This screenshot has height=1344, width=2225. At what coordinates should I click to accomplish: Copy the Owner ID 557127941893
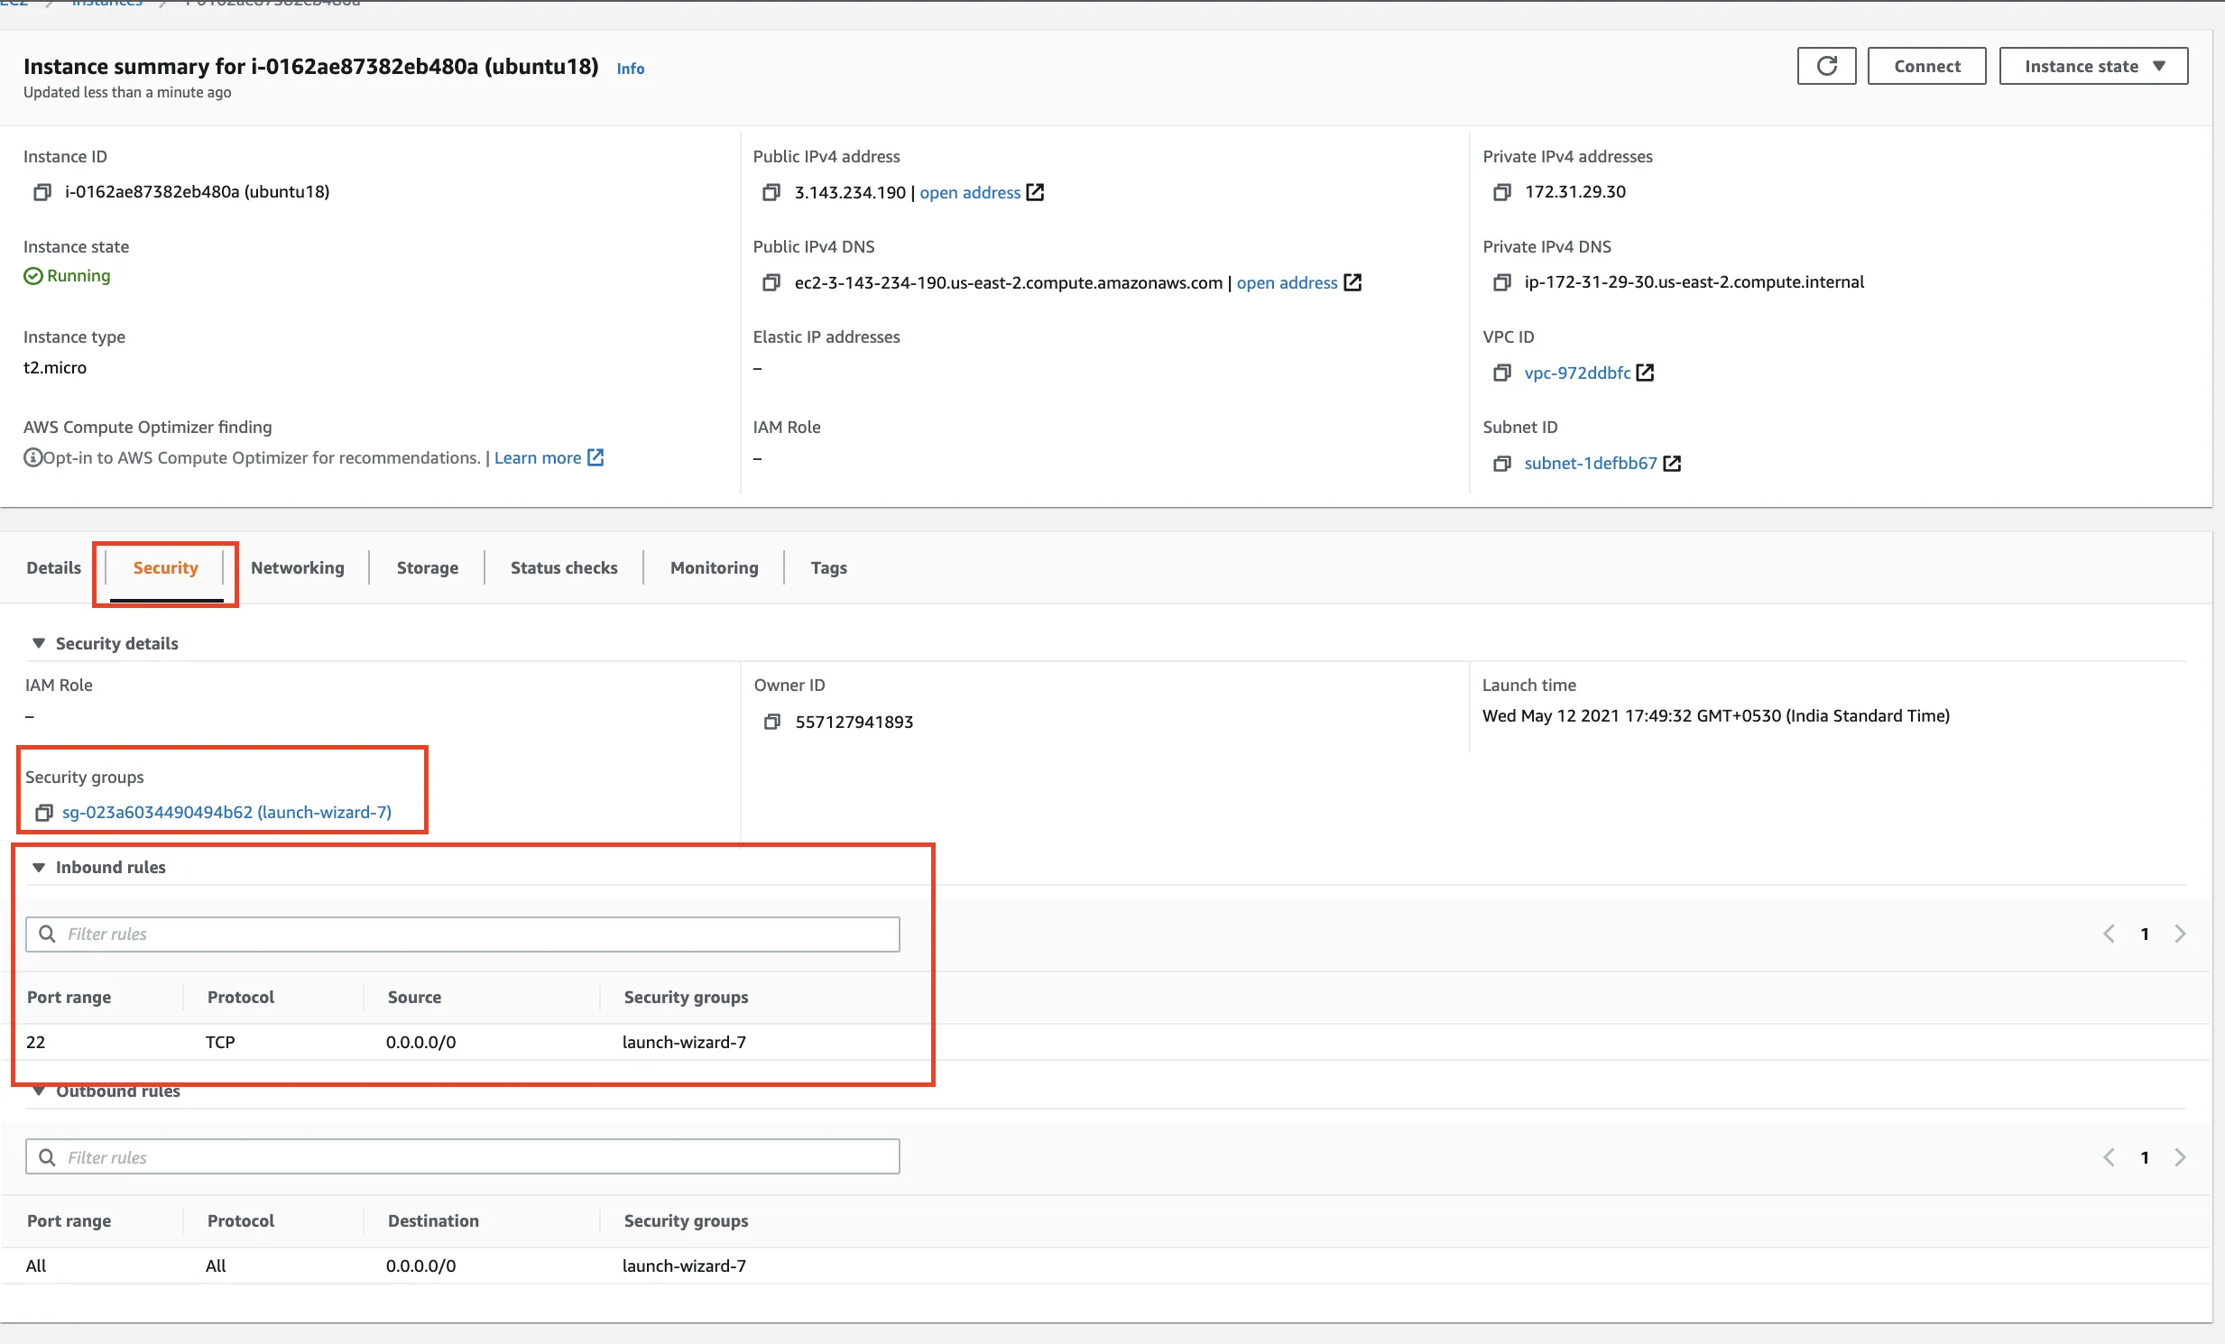(772, 723)
